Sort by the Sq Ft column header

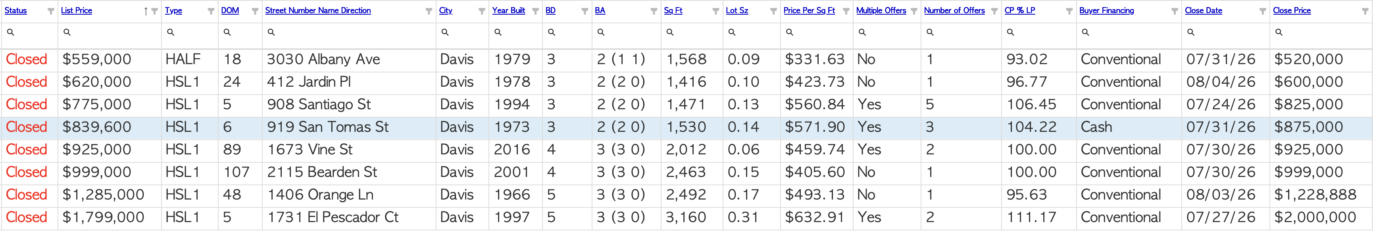673,11
